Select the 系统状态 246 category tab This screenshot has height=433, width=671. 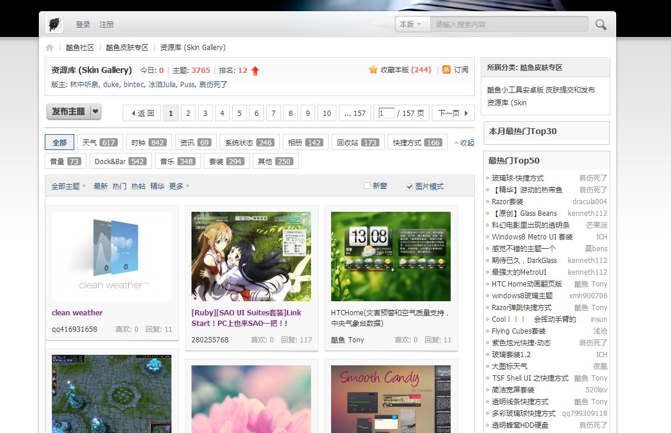249,142
